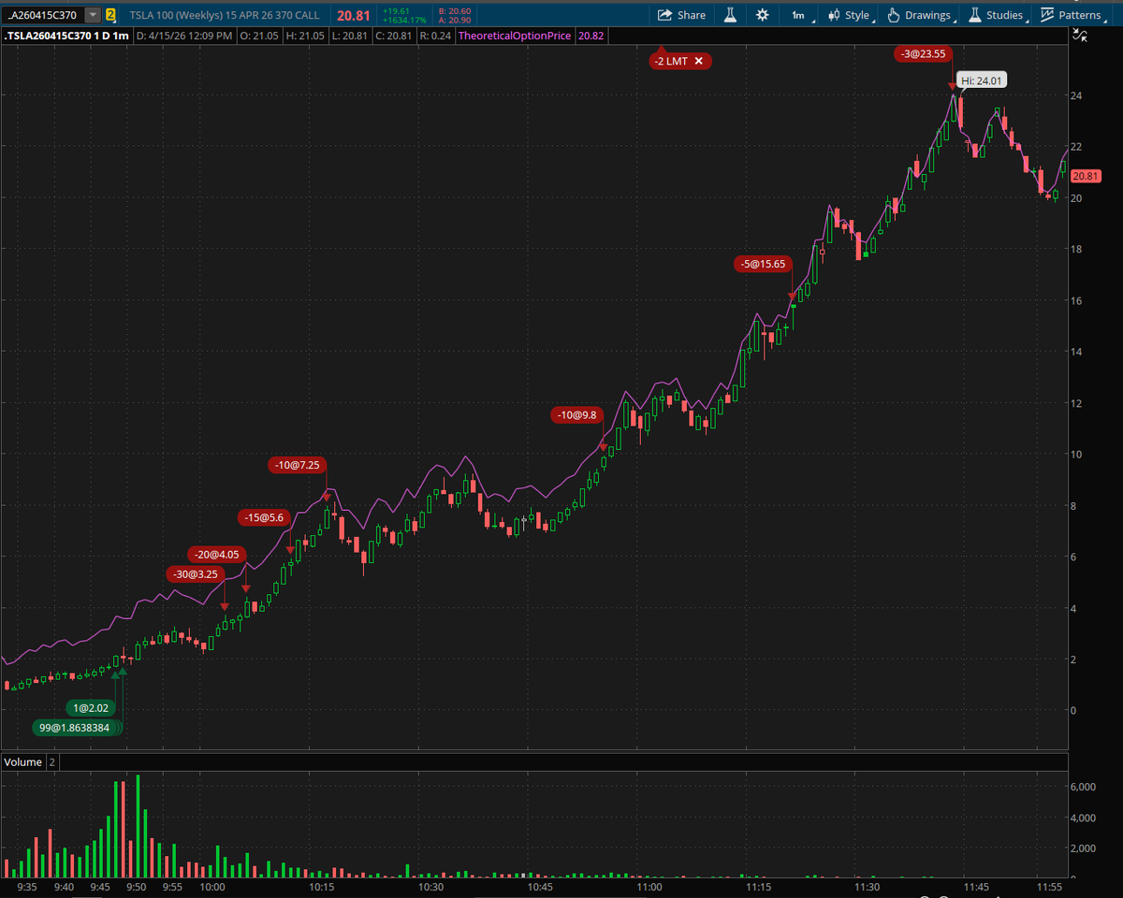
Task: Click the range value R: 0.24
Action: [x=435, y=36]
